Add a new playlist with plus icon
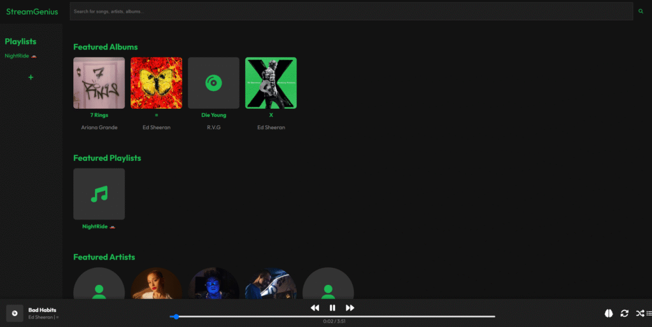 [31, 77]
